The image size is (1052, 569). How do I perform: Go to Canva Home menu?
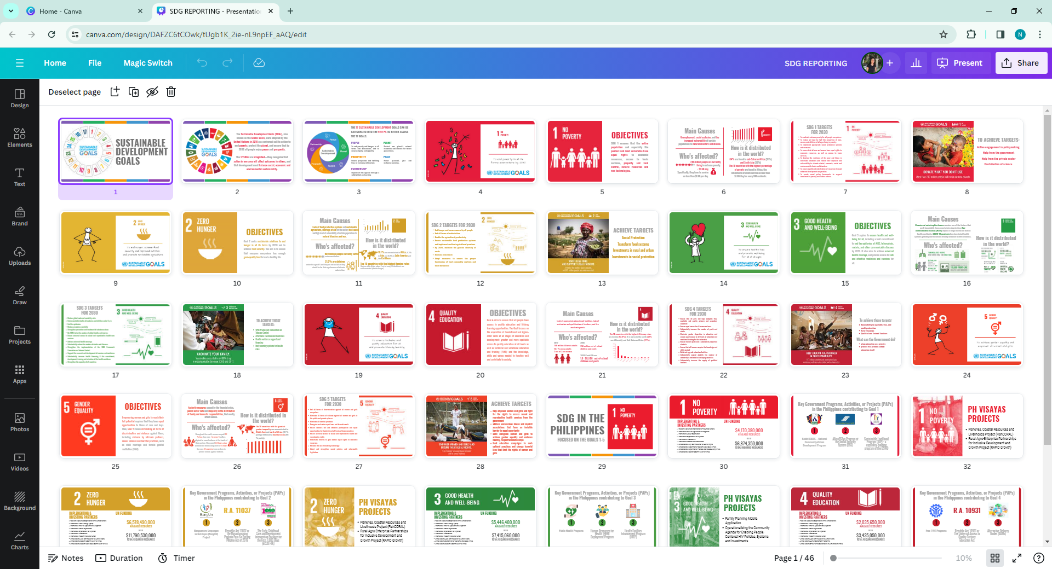point(55,63)
